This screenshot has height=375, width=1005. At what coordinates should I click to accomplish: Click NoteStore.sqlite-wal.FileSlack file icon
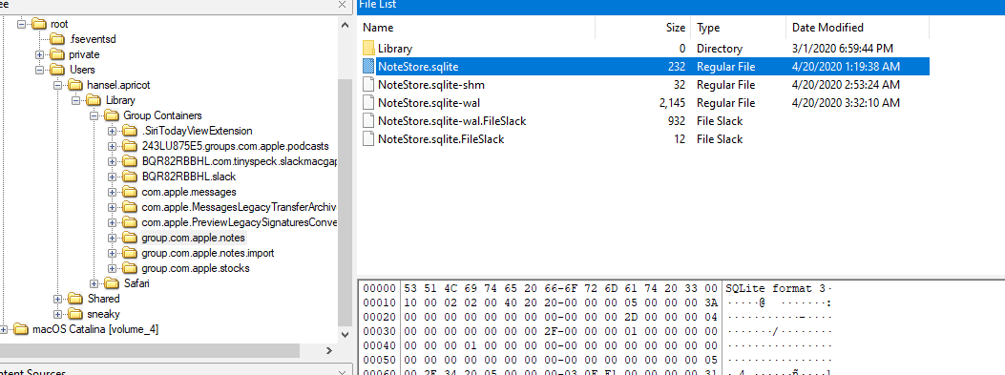click(367, 120)
